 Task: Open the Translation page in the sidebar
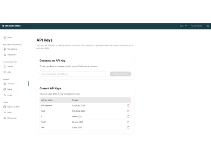point(10,55)
